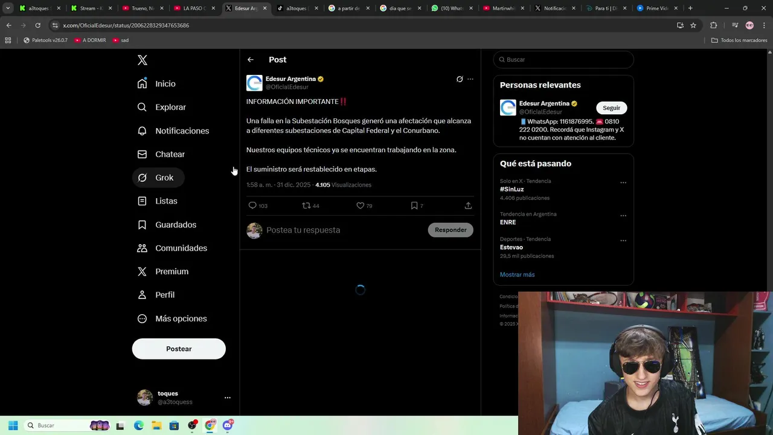Click the X logo in the sidebar
Image resolution: width=773 pixels, height=435 pixels.
tap(143, 60)
